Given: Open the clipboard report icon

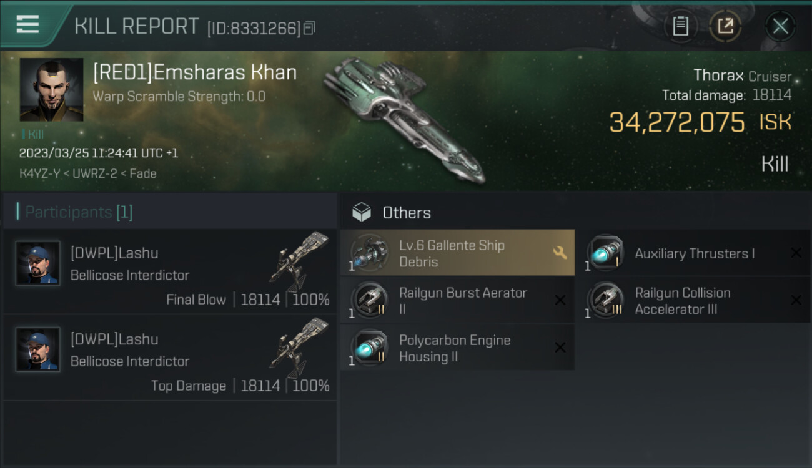Looking at the screenshot, I should (x=680, y=26).
